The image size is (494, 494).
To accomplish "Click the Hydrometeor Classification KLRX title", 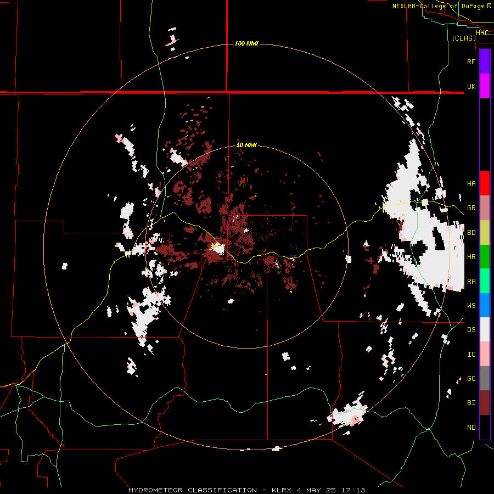I will (x=246, y=490).
